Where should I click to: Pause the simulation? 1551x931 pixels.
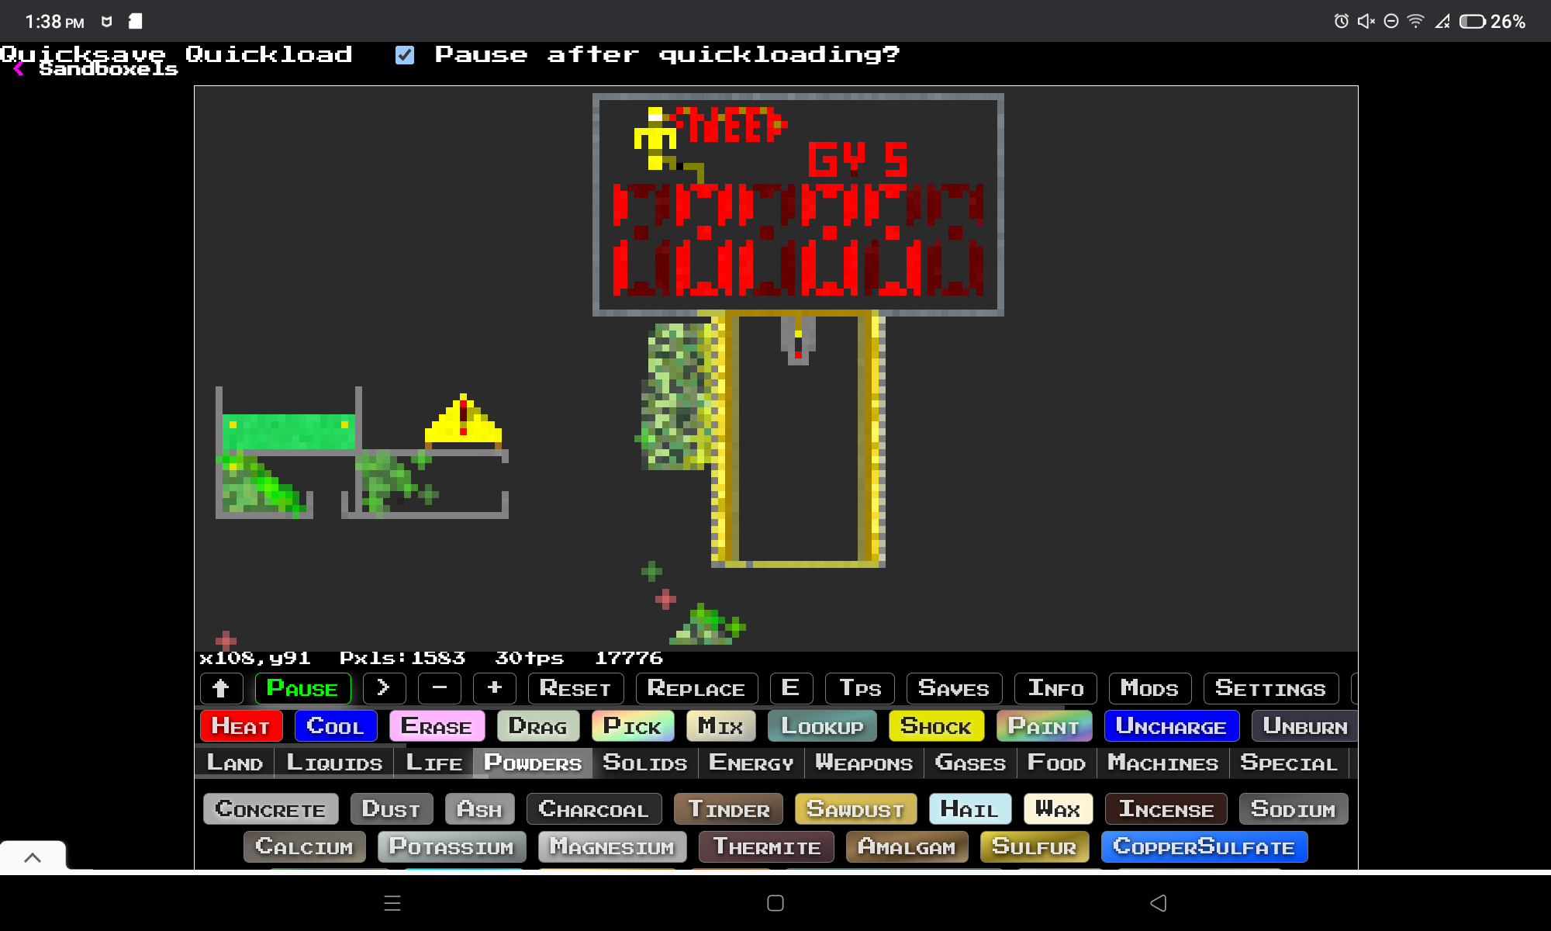point(302,689)
